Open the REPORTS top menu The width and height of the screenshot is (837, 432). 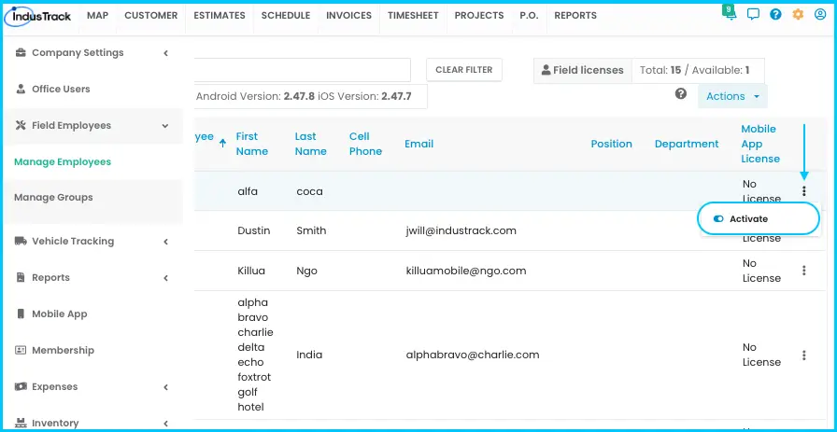point(575,16)
